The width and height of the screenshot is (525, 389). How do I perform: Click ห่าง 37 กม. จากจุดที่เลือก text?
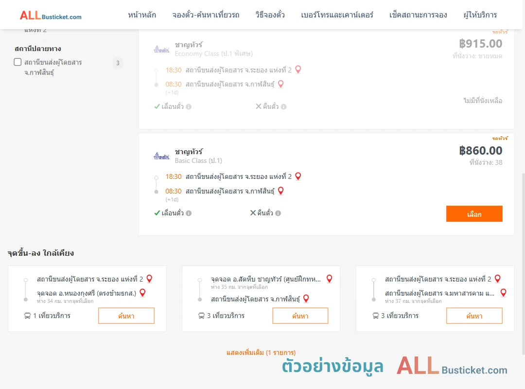[x=413, y=301]
